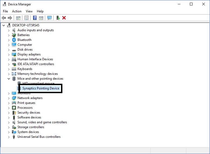
Task: Click the Back arrow toolbar icon
Action: click(4, 18)
